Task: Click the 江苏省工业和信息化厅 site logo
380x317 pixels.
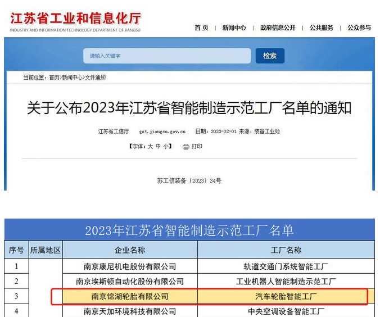Action: pyautogui.click(x=75, y=22)
